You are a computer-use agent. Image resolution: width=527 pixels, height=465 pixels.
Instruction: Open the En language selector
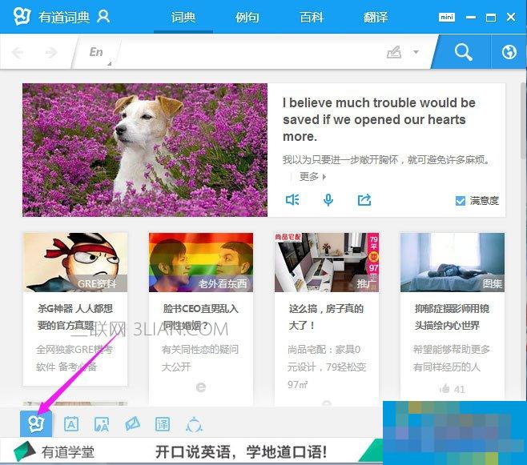click(96, 52)
